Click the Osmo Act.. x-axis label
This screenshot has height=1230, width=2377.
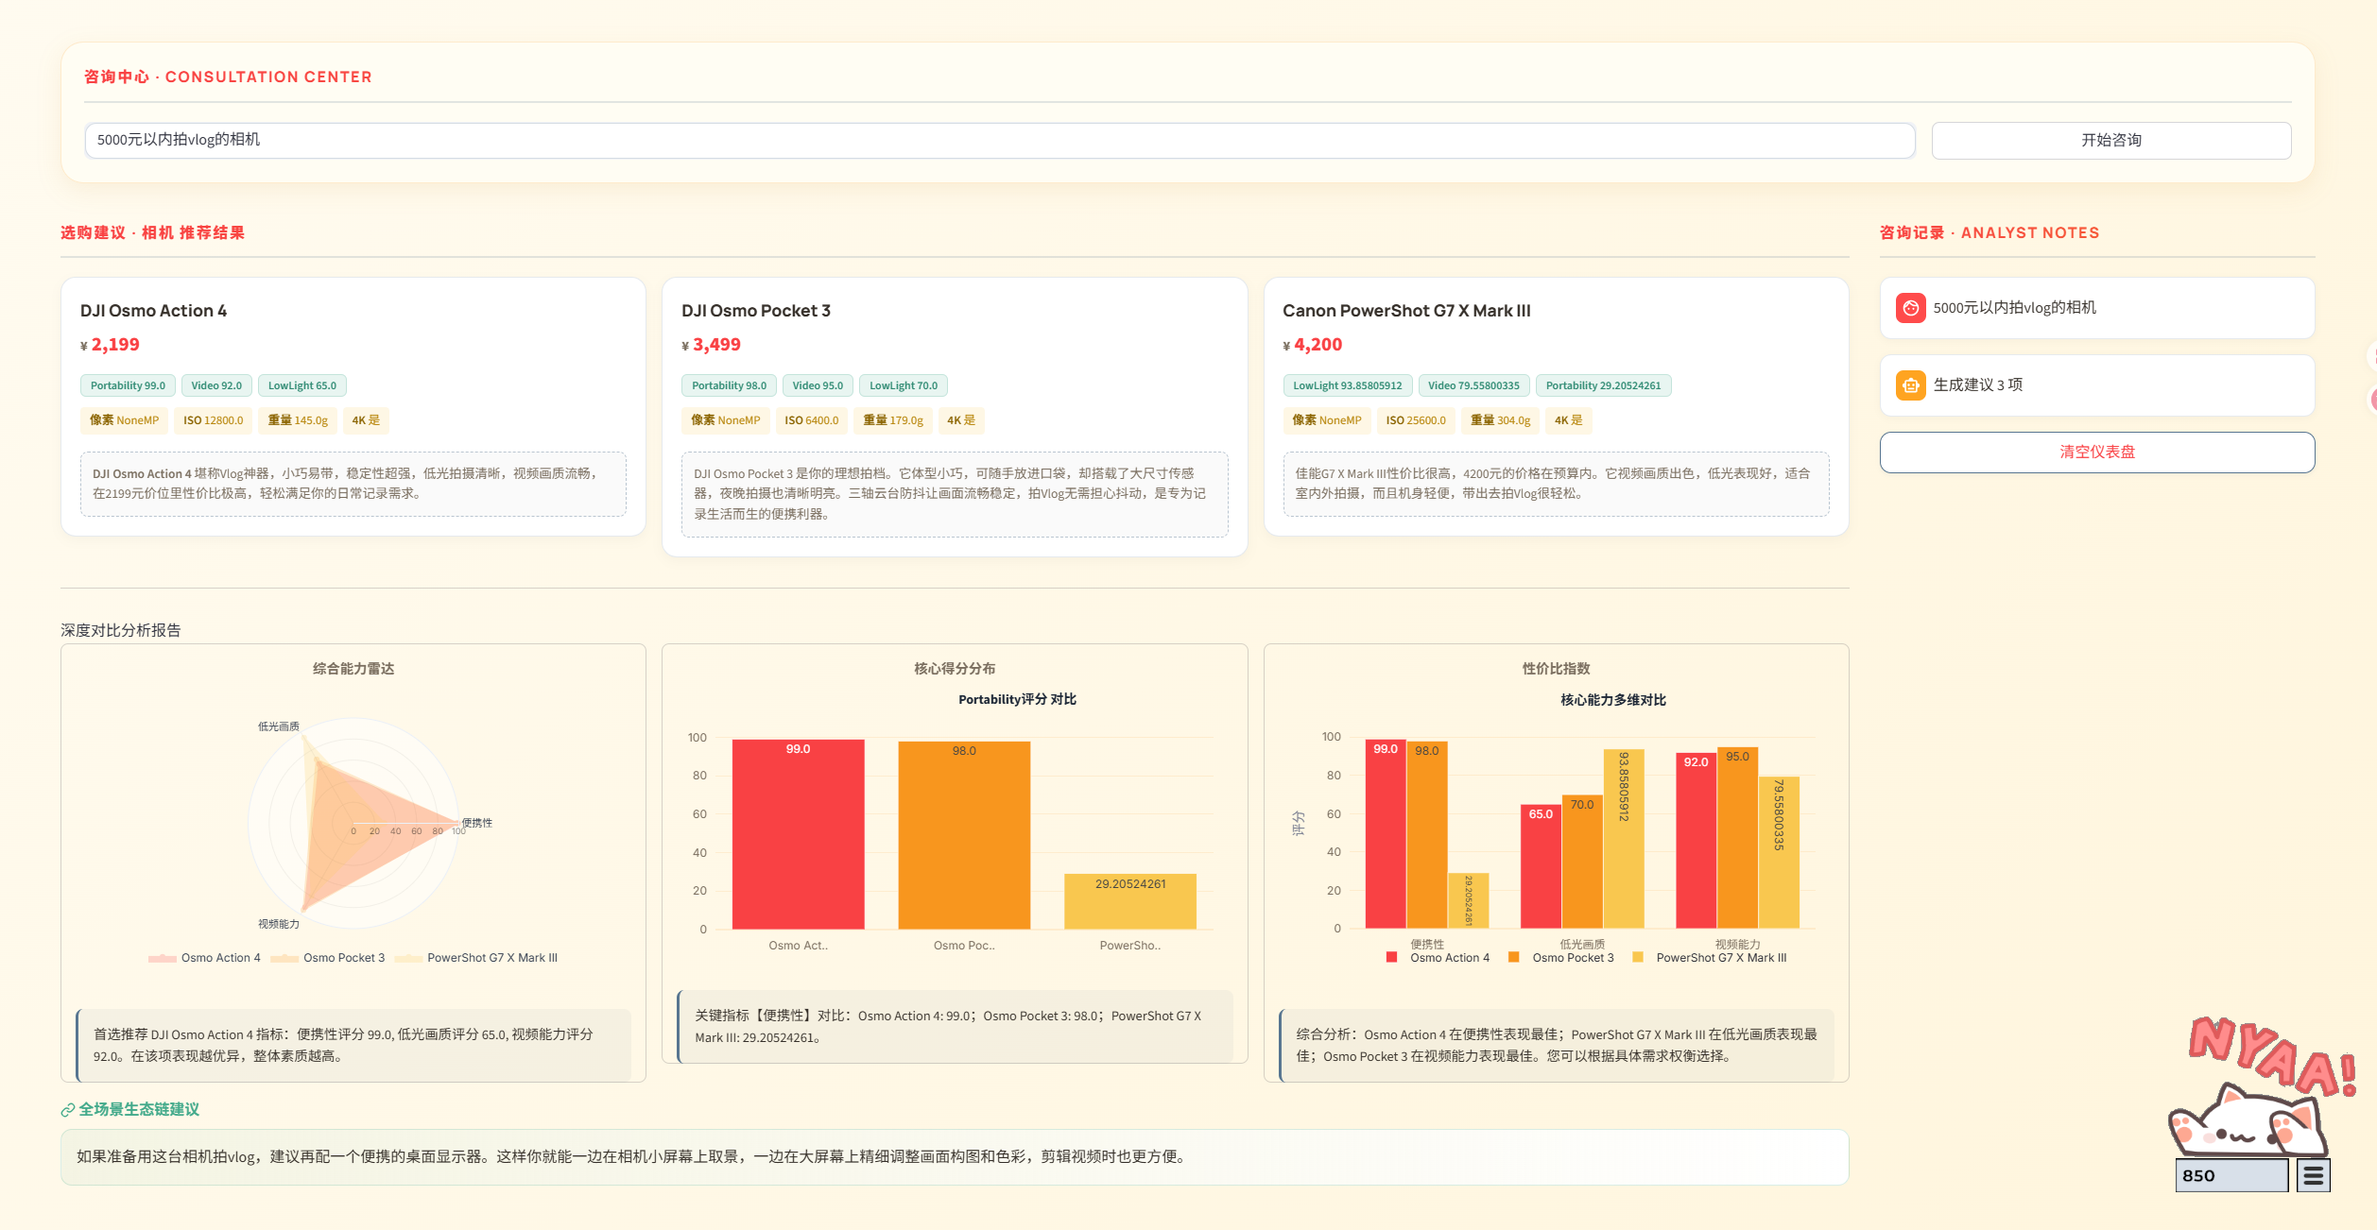click(798, 946)
